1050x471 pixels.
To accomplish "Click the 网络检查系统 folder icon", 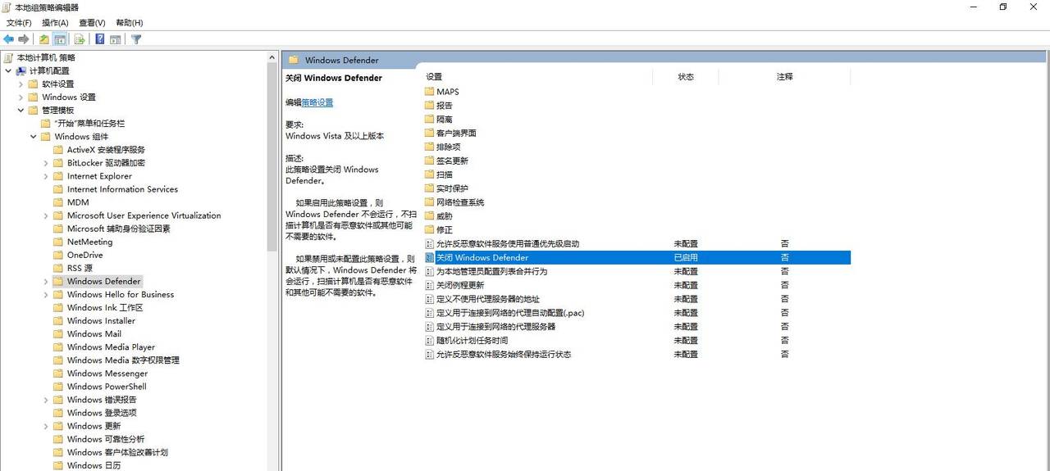I will [x=429, y=202].
